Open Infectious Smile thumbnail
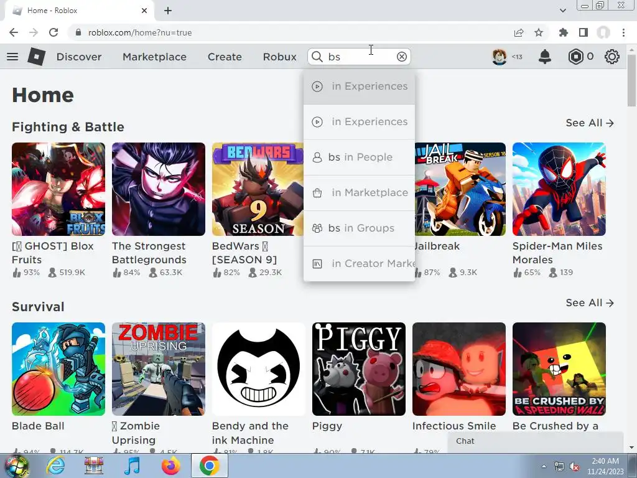This screenshot has height=478, width=637. click(459, 369)
